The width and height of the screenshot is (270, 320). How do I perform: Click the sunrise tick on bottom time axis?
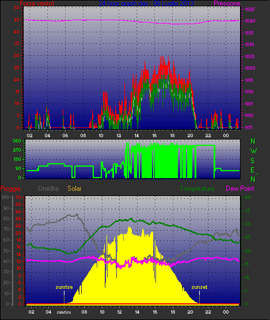coord(64,313)
